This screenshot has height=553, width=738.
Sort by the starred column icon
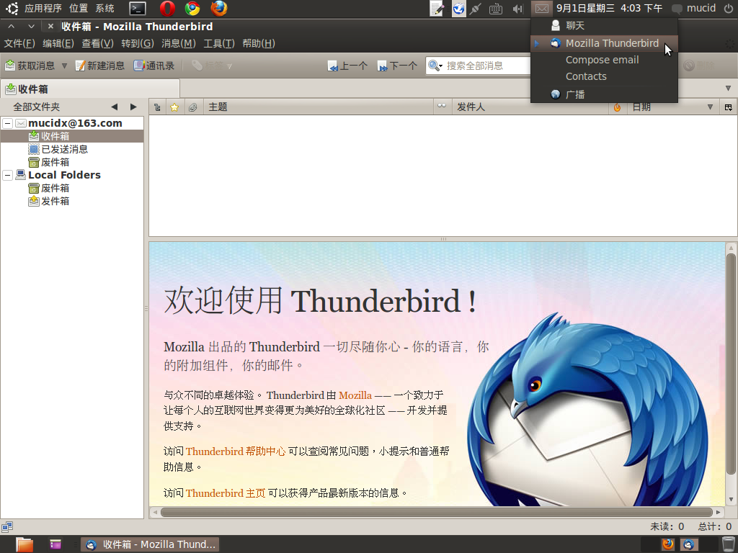point(174,107)
